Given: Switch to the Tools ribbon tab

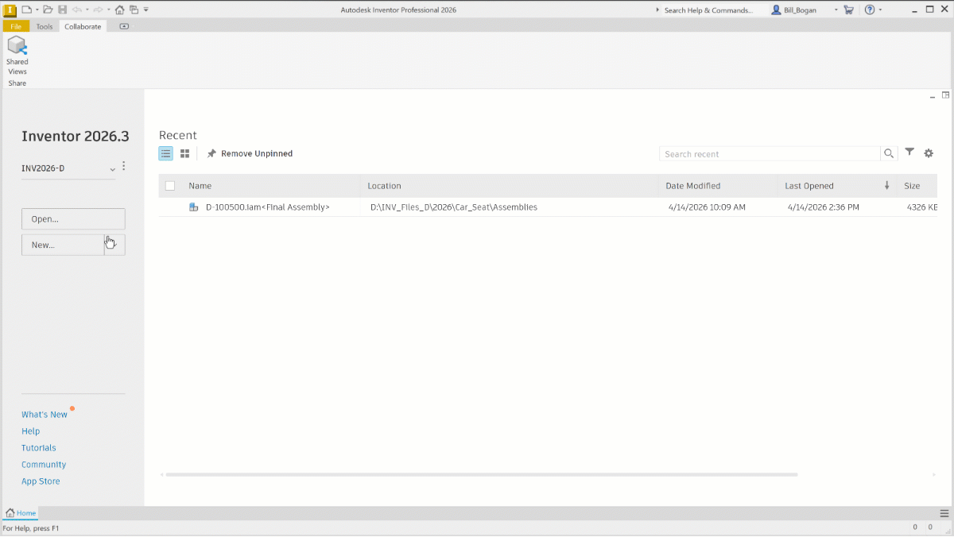Looking at the screenshot, I should pos(45,26).
